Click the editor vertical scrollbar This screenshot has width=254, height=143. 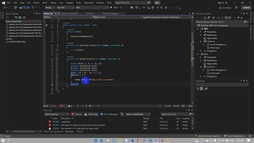(x=192, y=62)
